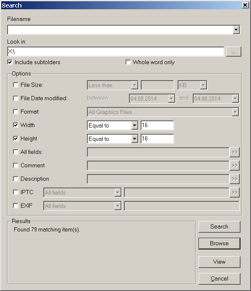
Task: Uncheck the Width option
Action: pyautogui.click(x=16, y=125)
